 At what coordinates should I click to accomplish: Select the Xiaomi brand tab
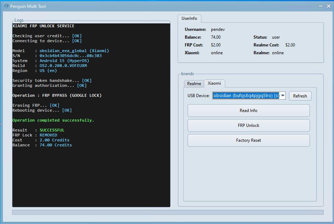[x=214, y=83]
